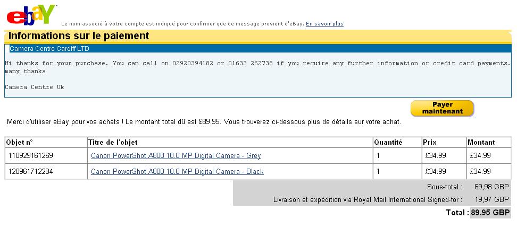
Task: Open the 'En savoir plus' link
Action: [x=324, y=24]
